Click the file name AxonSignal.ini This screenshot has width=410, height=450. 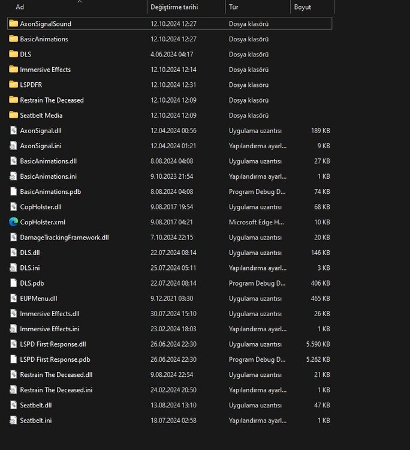(x=41, y=146)
